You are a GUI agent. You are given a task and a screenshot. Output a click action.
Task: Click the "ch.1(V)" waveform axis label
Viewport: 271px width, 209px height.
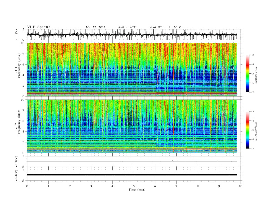tap(16, 34)
